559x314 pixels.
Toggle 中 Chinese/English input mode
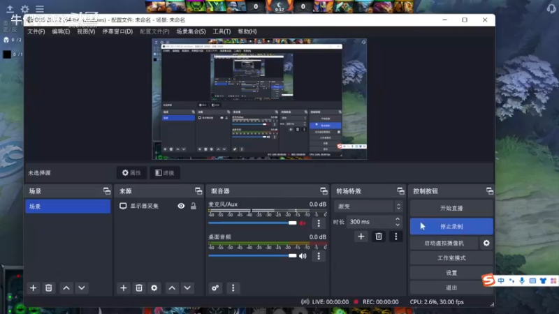(501, 281)
